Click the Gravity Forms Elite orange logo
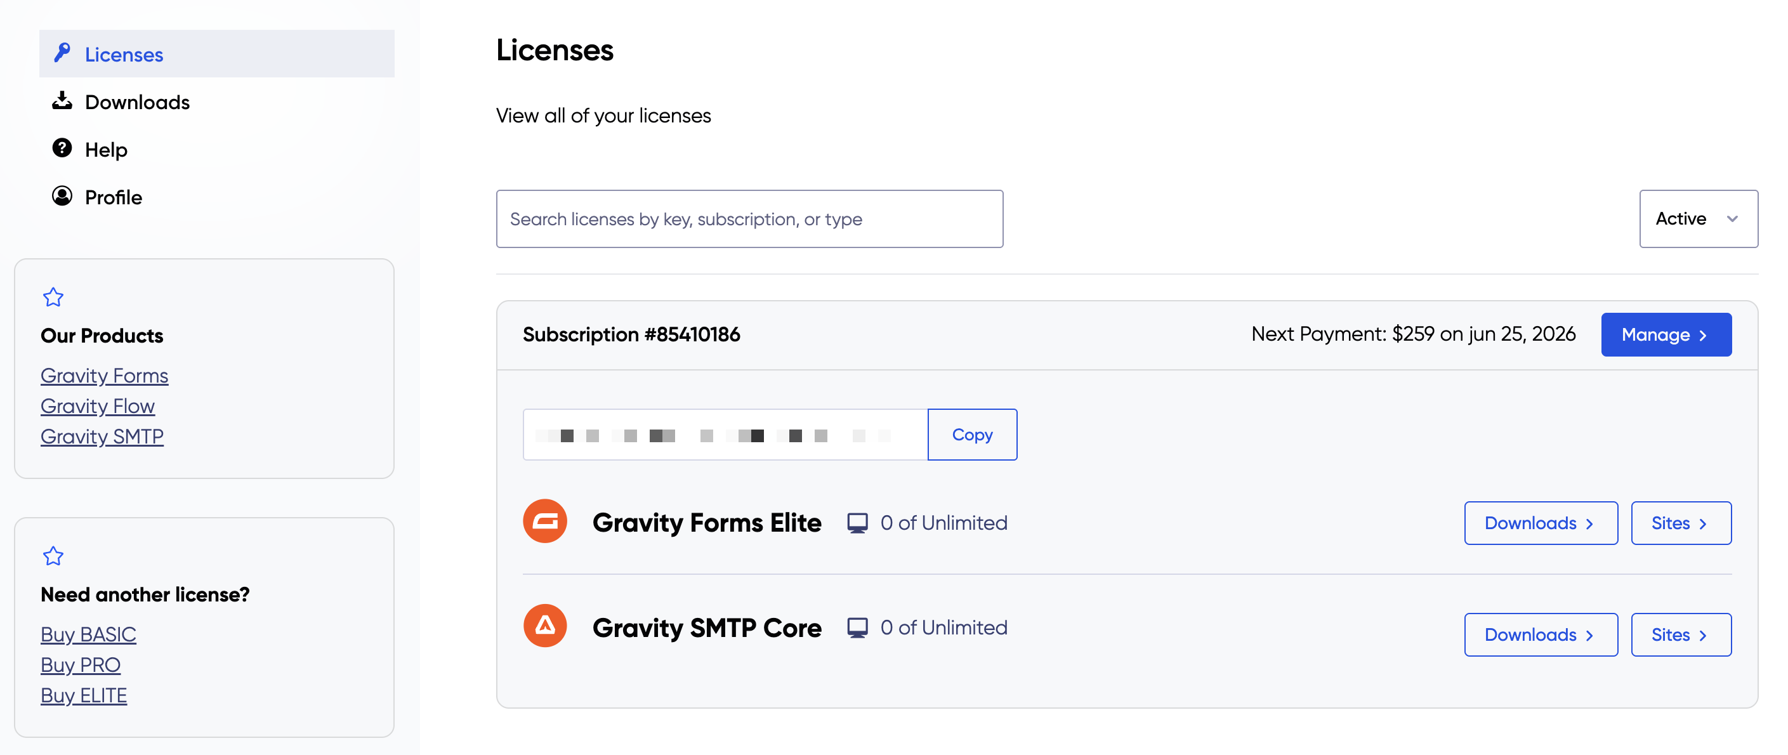1788x755 pixels. 545,522
